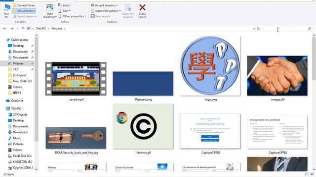
Task: Open Advanced options dropdown
Action: (x=106, y=11)
